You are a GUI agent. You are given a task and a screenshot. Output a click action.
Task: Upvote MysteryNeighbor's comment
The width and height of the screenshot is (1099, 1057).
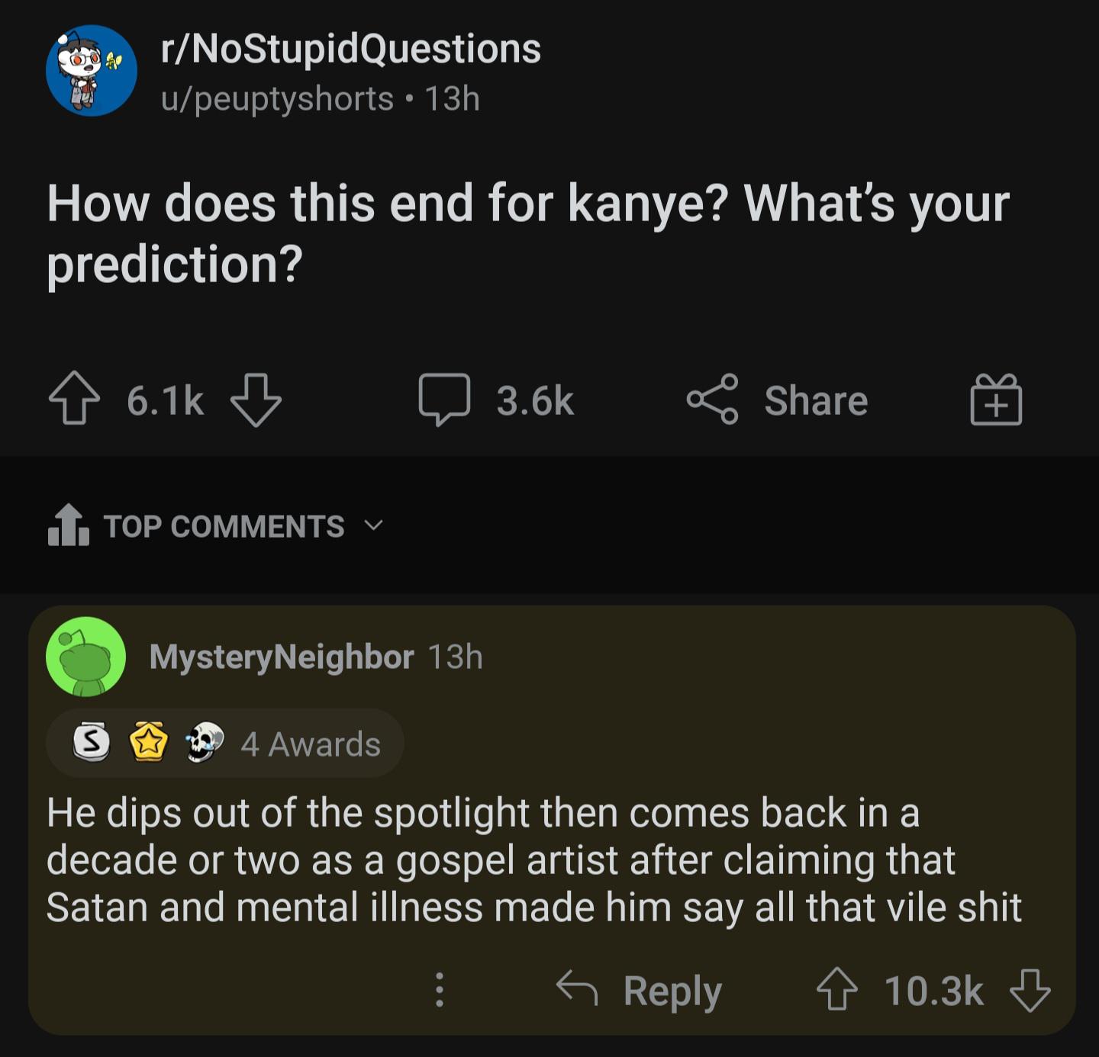point(837,989)
